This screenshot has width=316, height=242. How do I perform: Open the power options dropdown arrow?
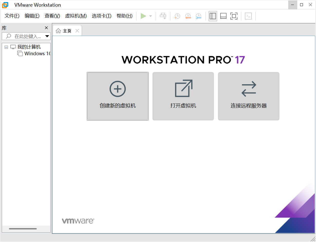click(x=151, y=16)
